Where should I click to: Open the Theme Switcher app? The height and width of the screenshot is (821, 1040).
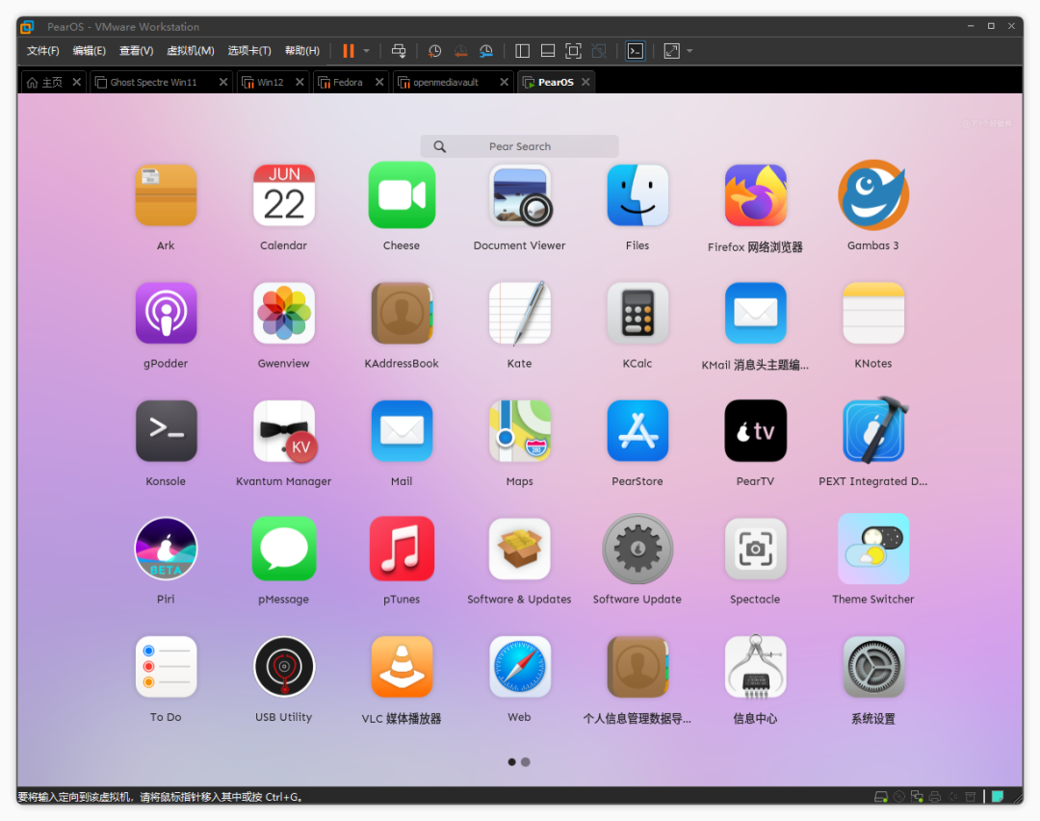(x=872, y=550)
